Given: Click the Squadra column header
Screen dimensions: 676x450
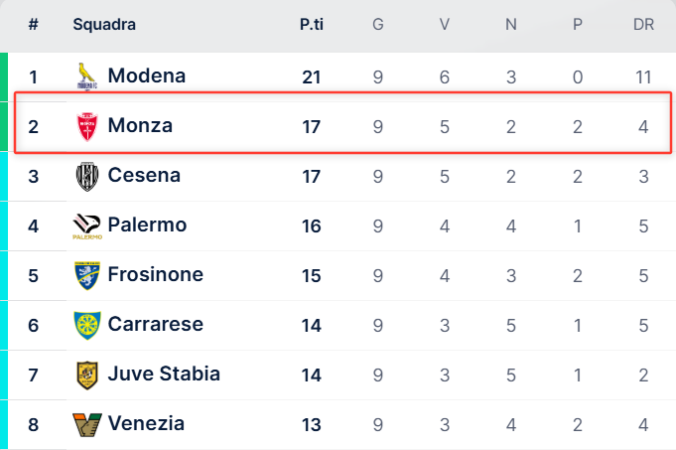Looking at the screenshot, I should [x=104, y=25].
